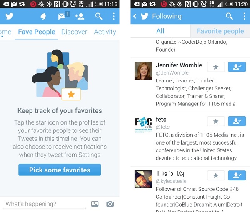Open overflow menu on left screen
Image resolution: width=250 pixels, height=212 pixels.
114,16
